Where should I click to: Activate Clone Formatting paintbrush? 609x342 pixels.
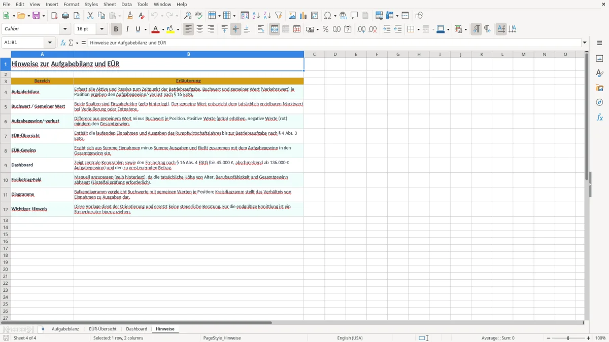(x=130, y=16)
